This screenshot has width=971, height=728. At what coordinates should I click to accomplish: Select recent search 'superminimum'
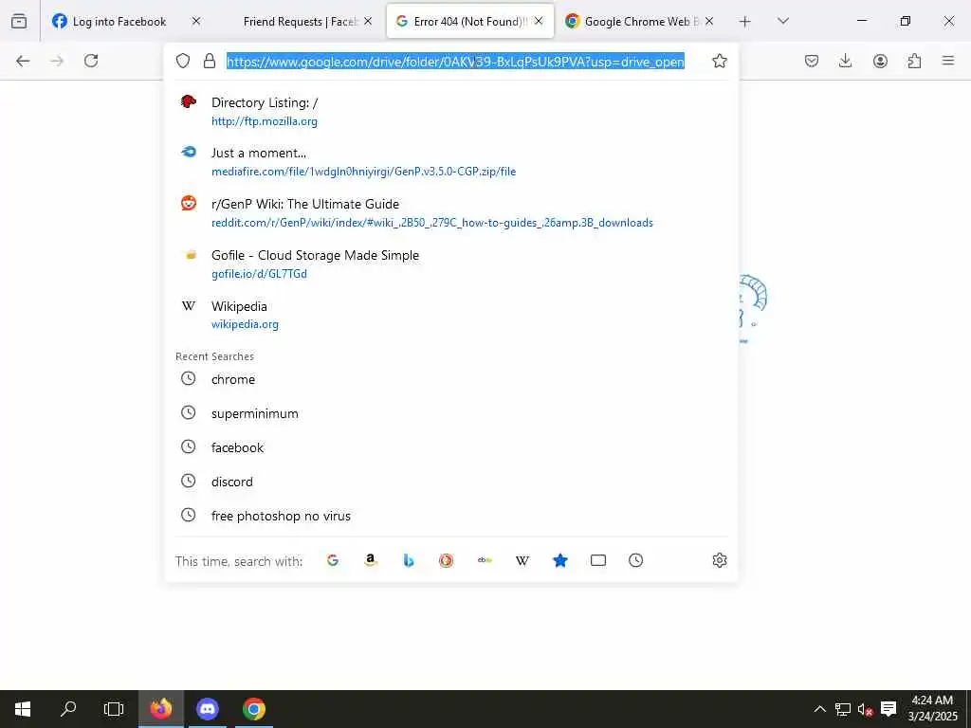451,413
